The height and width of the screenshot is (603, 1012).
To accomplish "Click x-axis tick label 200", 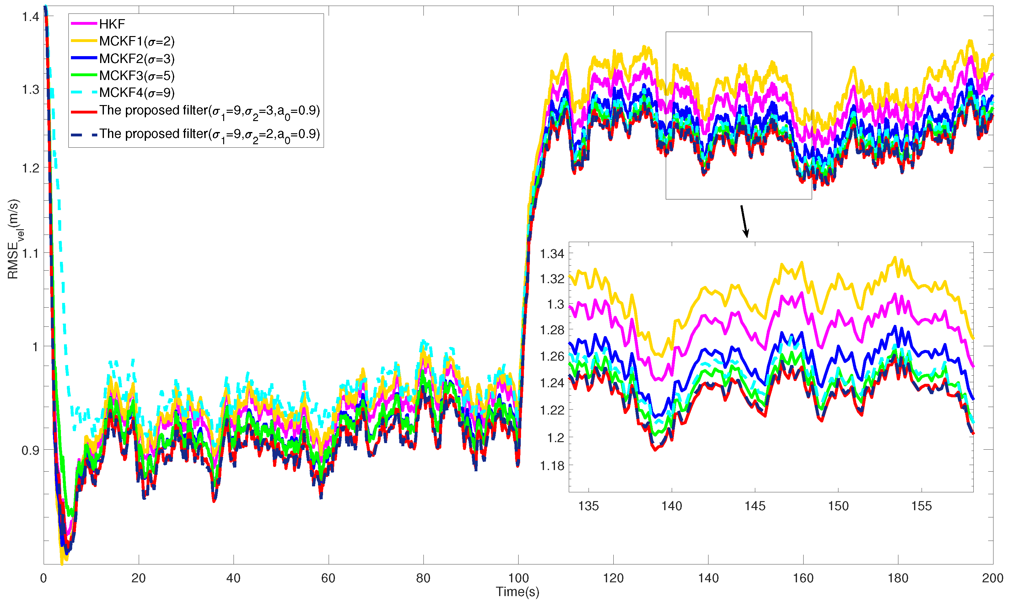I will tap(993, 578).
